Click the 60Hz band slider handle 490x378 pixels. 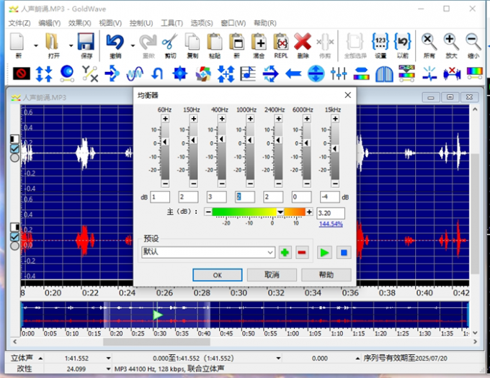click(x=165, y=142)
